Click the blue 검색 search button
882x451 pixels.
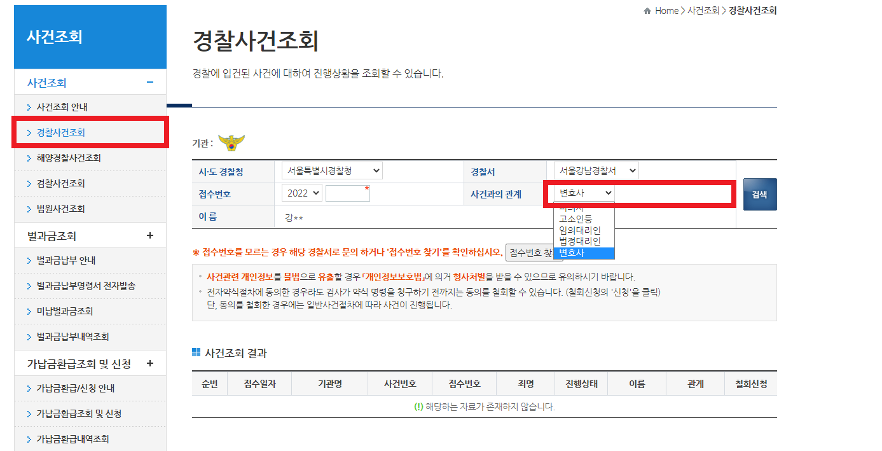point(759,194)
